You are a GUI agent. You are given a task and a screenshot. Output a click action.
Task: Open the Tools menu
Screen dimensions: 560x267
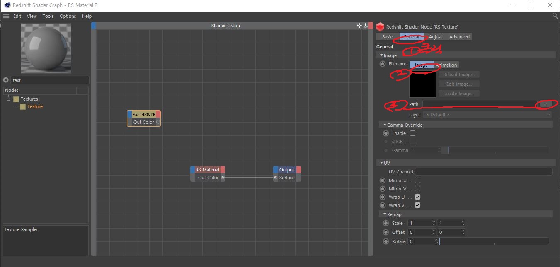tap(48, 16)
